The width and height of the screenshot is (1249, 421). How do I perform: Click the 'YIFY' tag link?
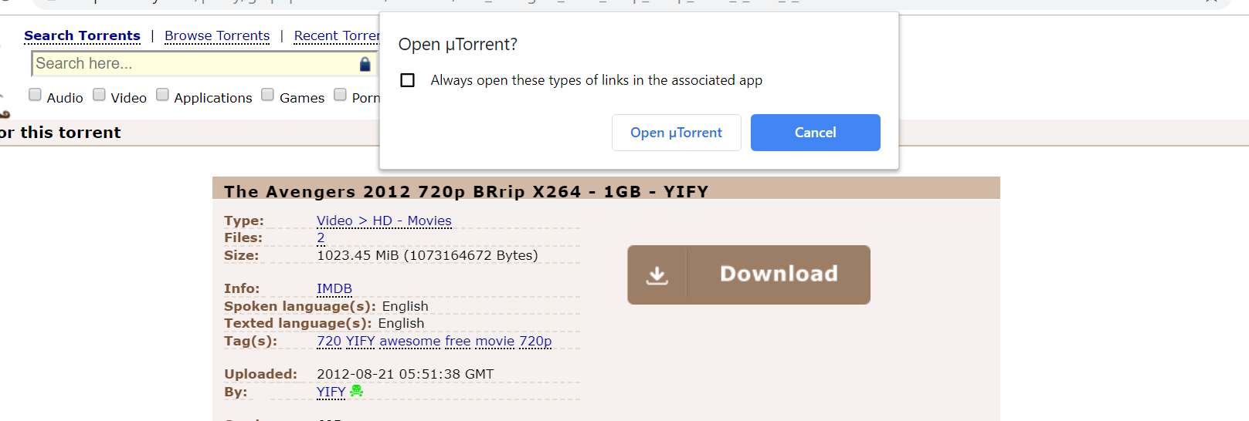[x=361, y=341]
